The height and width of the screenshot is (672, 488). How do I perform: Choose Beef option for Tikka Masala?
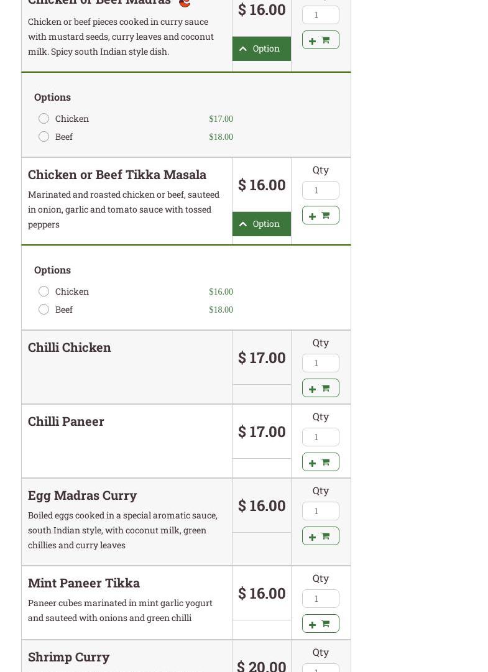tap(44, 310)
